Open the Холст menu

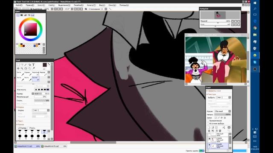click(x=41, y=5)
